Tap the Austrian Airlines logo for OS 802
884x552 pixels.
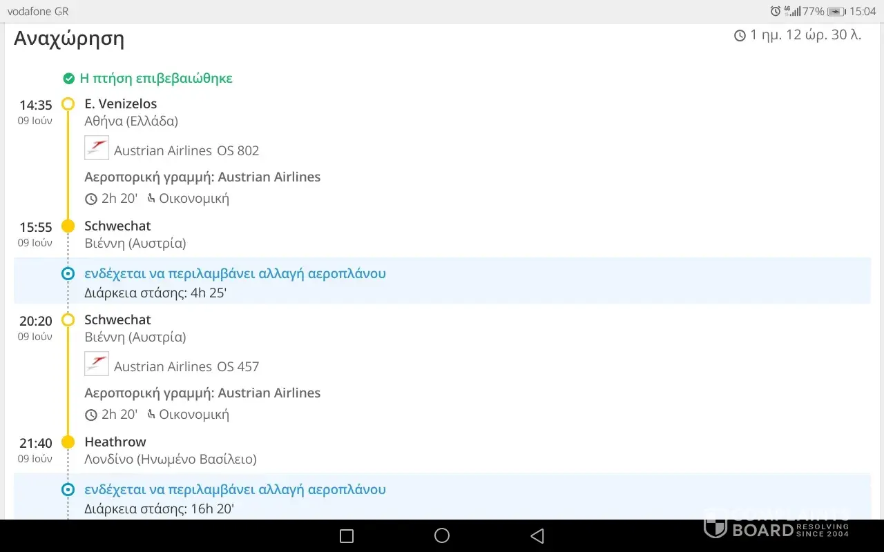point(97,148)
